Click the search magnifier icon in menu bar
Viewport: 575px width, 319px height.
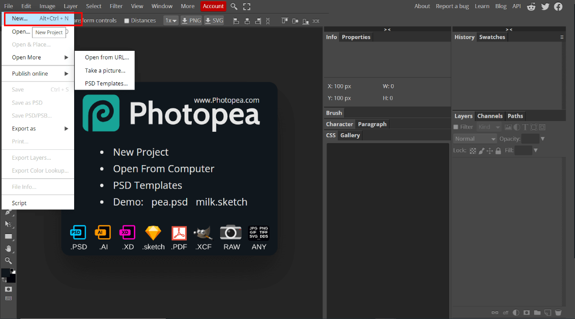tap(234, 6)
